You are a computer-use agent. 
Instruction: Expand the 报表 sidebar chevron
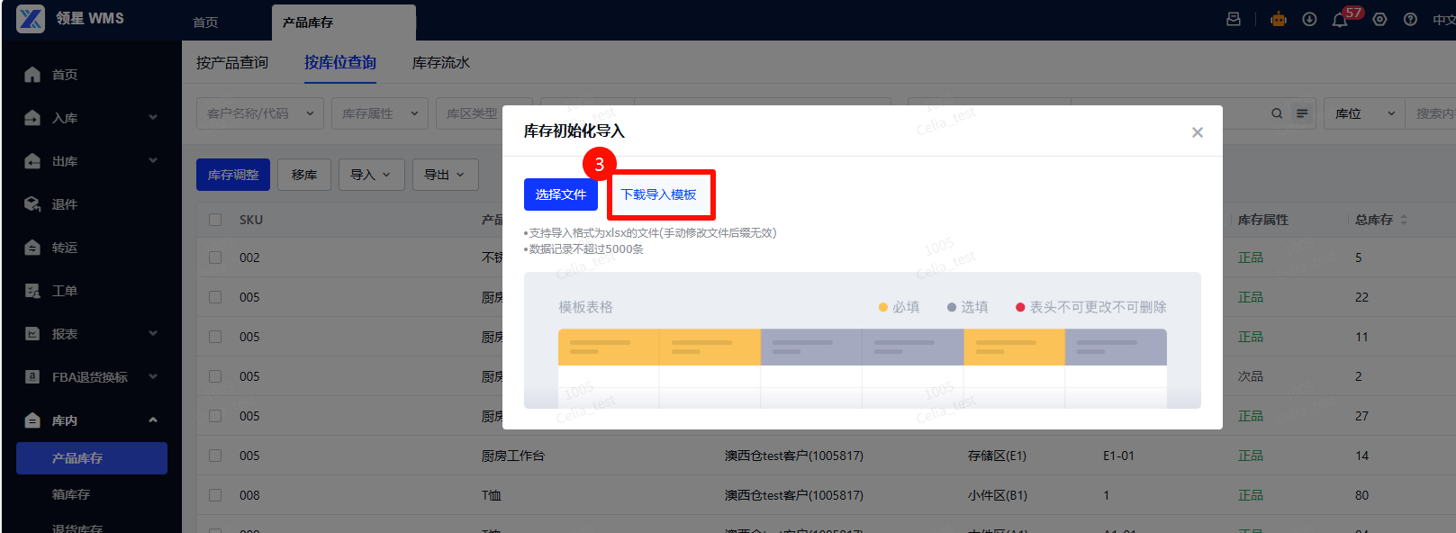(x=153, y=333)
